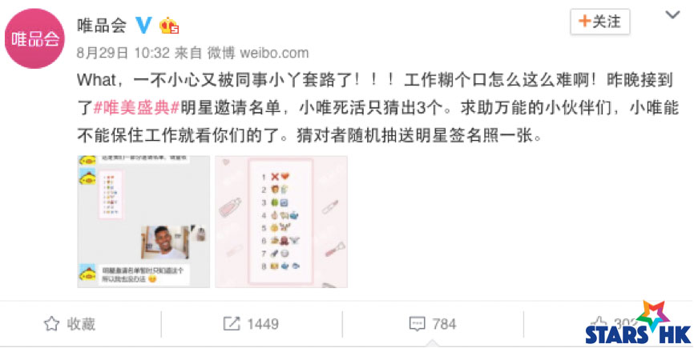Open the #唯美盛典# hashtag link
Image resolution: width=694 pixels, height=348 pixels.
136,108
